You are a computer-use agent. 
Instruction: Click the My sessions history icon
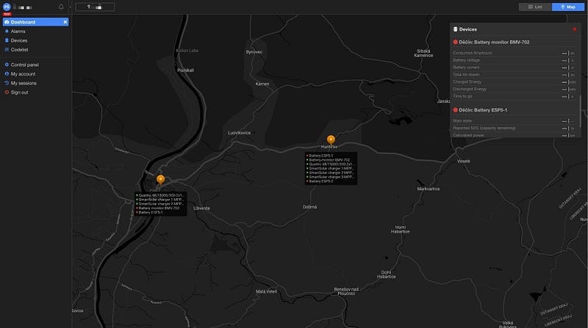pyautogui.click(x=7, y=83)
